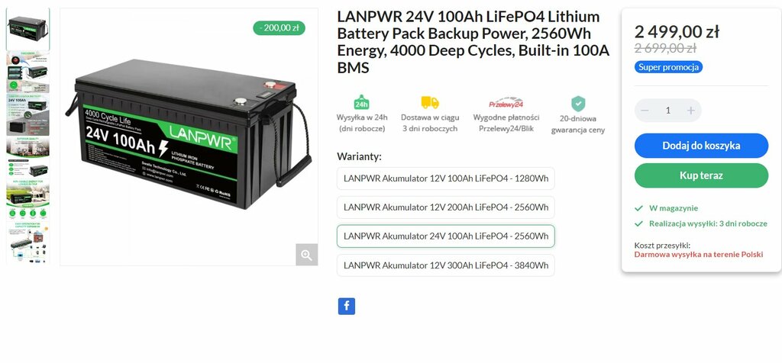Screen dimensions: 782x363
Task: Open first battery thumbnail in gallery
Action: [x=28, y=30]
